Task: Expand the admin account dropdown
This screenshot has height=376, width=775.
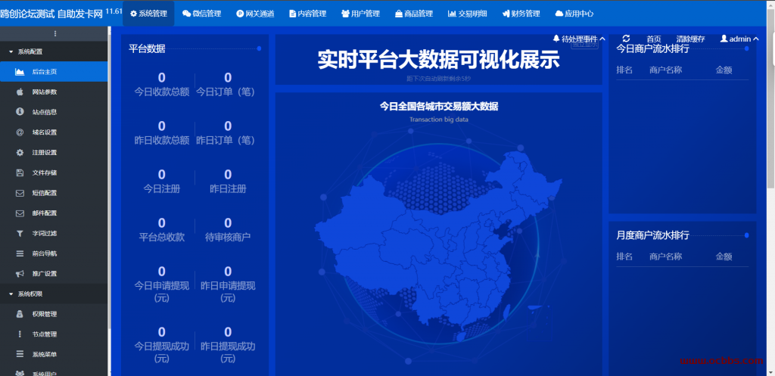Action: coord(739,39)
